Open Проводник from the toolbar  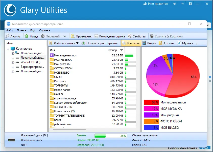point(81,36)
